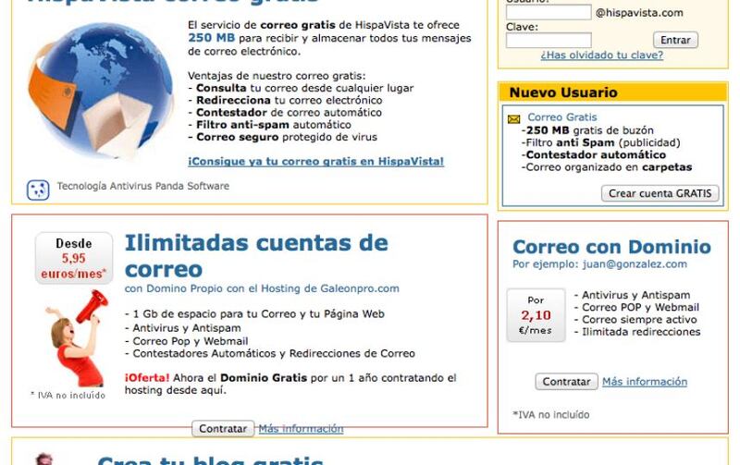Image resolution: width=740 pixels, height=465 pixels.
Task: Click the Entrar login button
Action: click(675, 40)
